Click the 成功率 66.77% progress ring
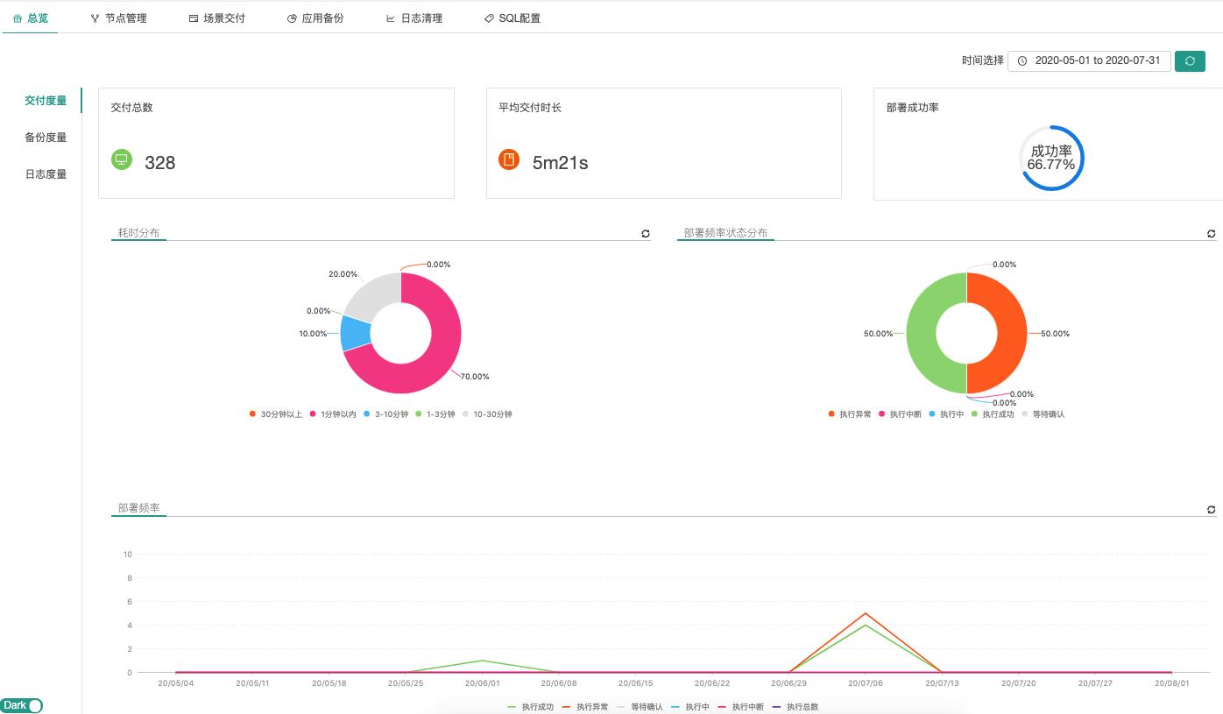The image size is (1223, 714). [x=1050, y=159]
